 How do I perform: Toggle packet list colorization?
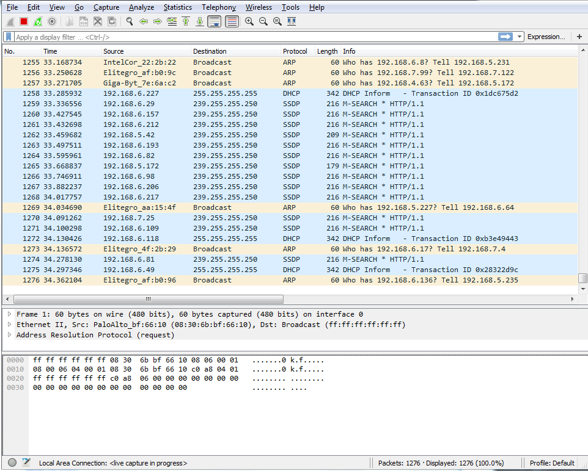pos(232,21)
